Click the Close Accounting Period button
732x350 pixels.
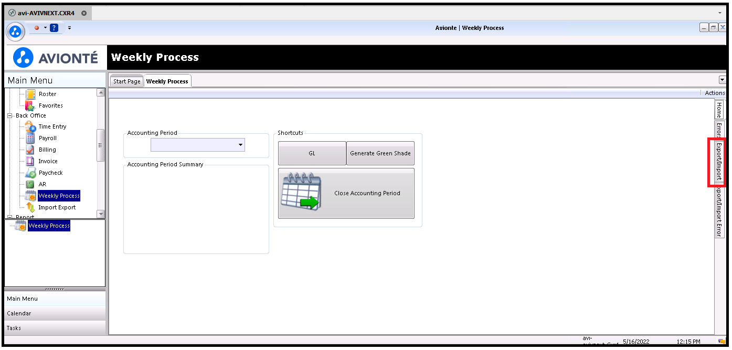(346, 193)
